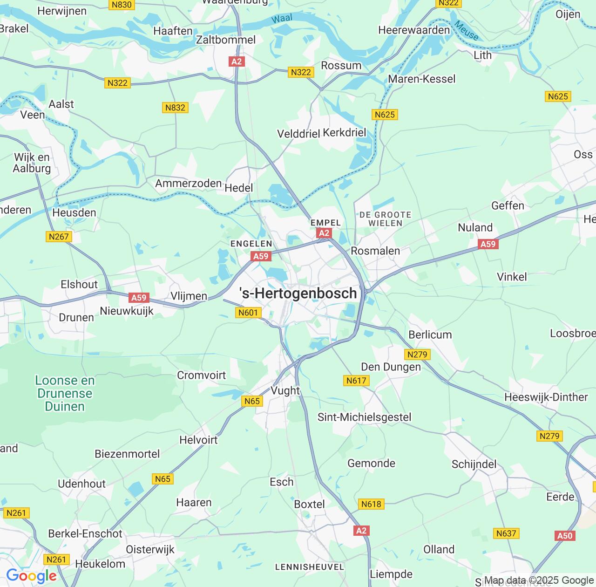
Task: Click the Sint-Michielsgestel label
Action: point(365,417)
